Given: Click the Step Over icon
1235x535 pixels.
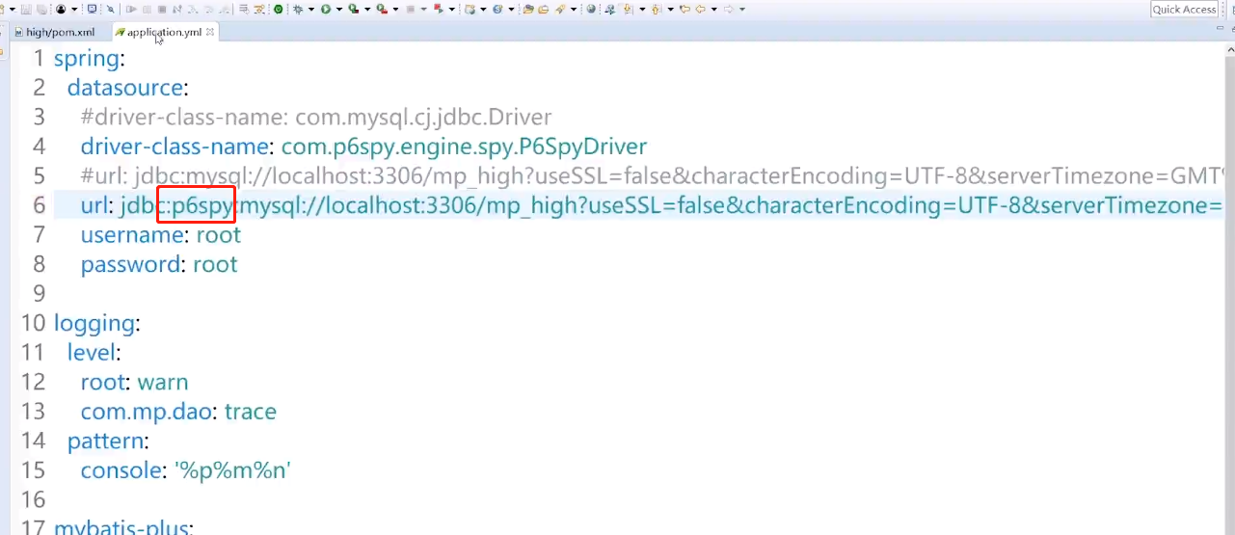Looking at the screenshot, I should tap(208, 10).
